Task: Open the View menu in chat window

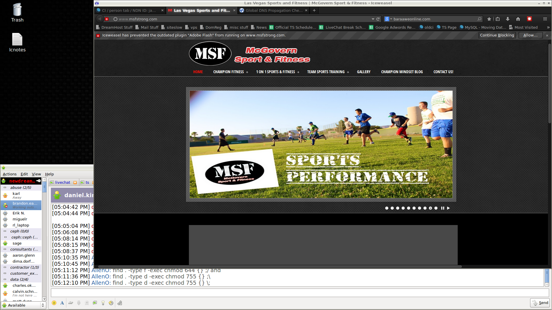Action: pyautogui.click(x=36, y=174)
